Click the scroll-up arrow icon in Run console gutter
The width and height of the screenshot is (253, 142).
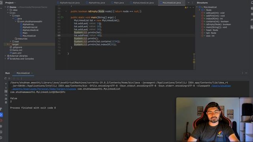pyautogui.click(x=6, y=84)
